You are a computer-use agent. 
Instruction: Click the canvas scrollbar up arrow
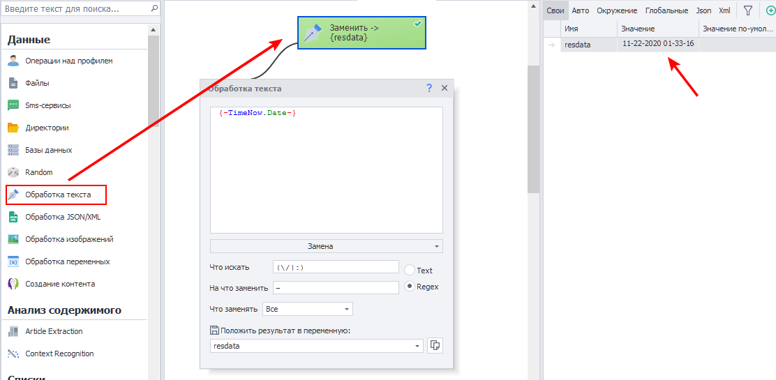tap(533, 6)
